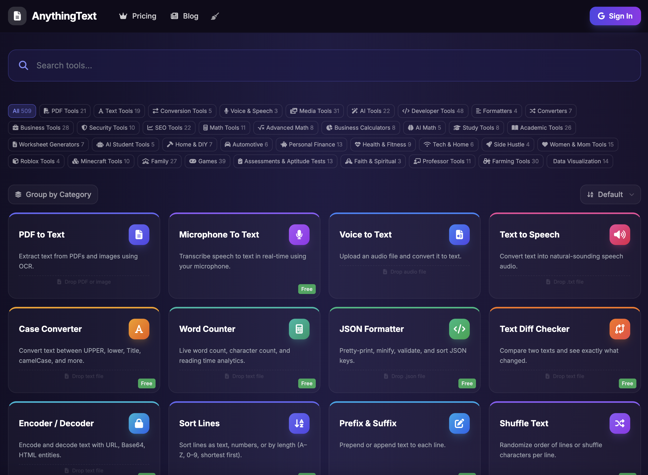
Task: Click the Microphone To Text mic icon
Action: 299,235
